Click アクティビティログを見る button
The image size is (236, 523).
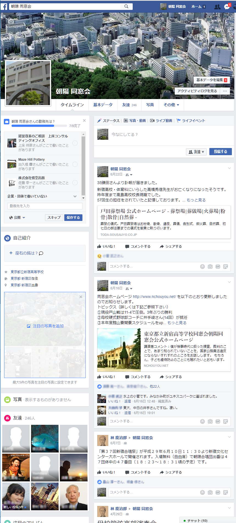197,91
